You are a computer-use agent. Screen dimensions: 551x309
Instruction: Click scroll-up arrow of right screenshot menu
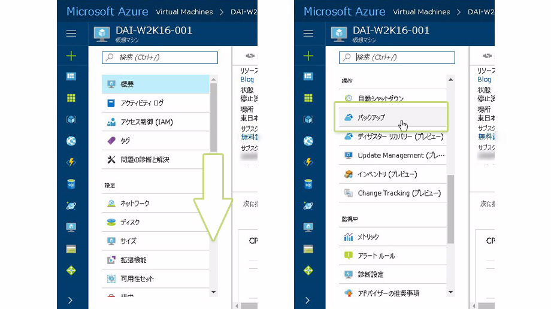(x=450, y=80)
